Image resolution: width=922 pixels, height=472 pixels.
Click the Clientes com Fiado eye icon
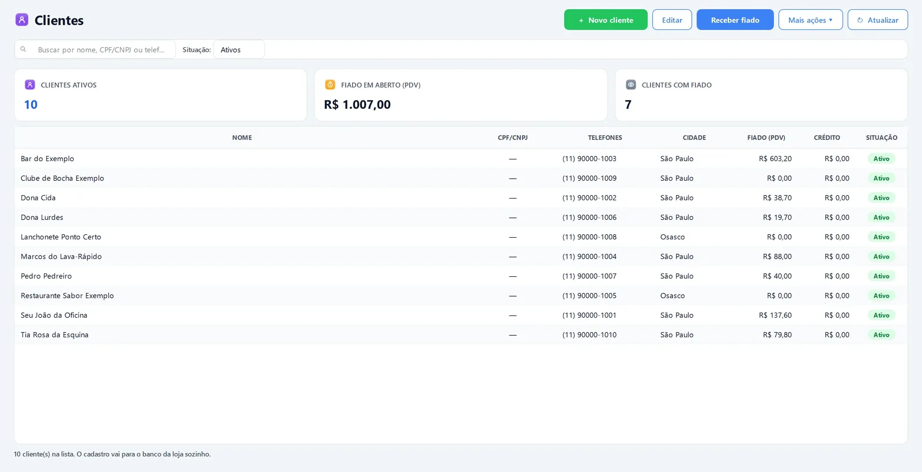pyautogui.click(x=631, y=85)
